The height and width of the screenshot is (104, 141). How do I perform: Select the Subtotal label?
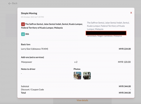(25, 86)
